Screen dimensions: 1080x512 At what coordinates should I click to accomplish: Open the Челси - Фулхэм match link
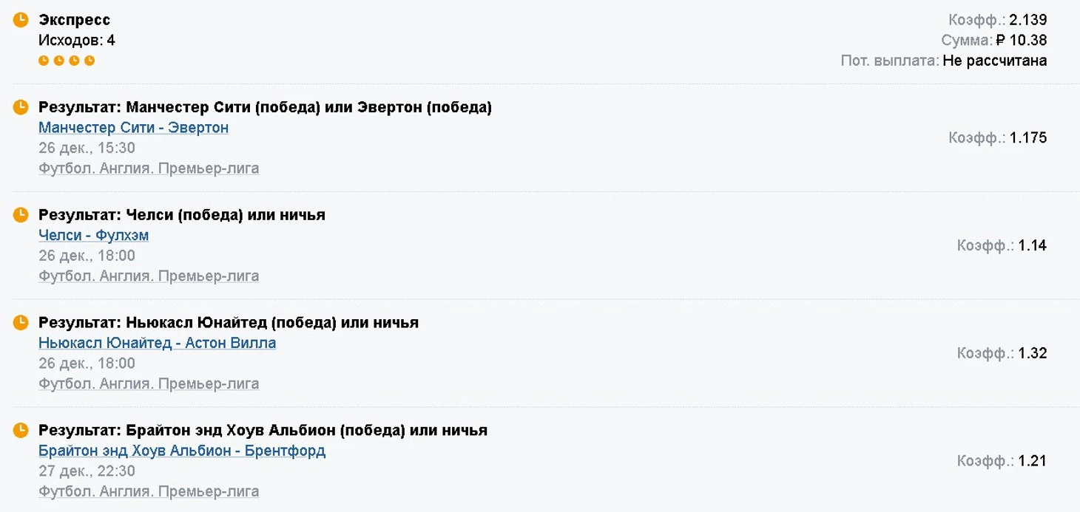coord(93,236)
